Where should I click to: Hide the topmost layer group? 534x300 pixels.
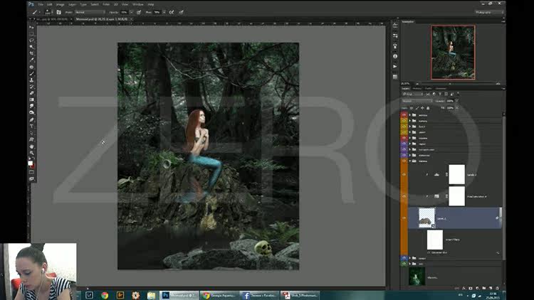coord(404,114)
